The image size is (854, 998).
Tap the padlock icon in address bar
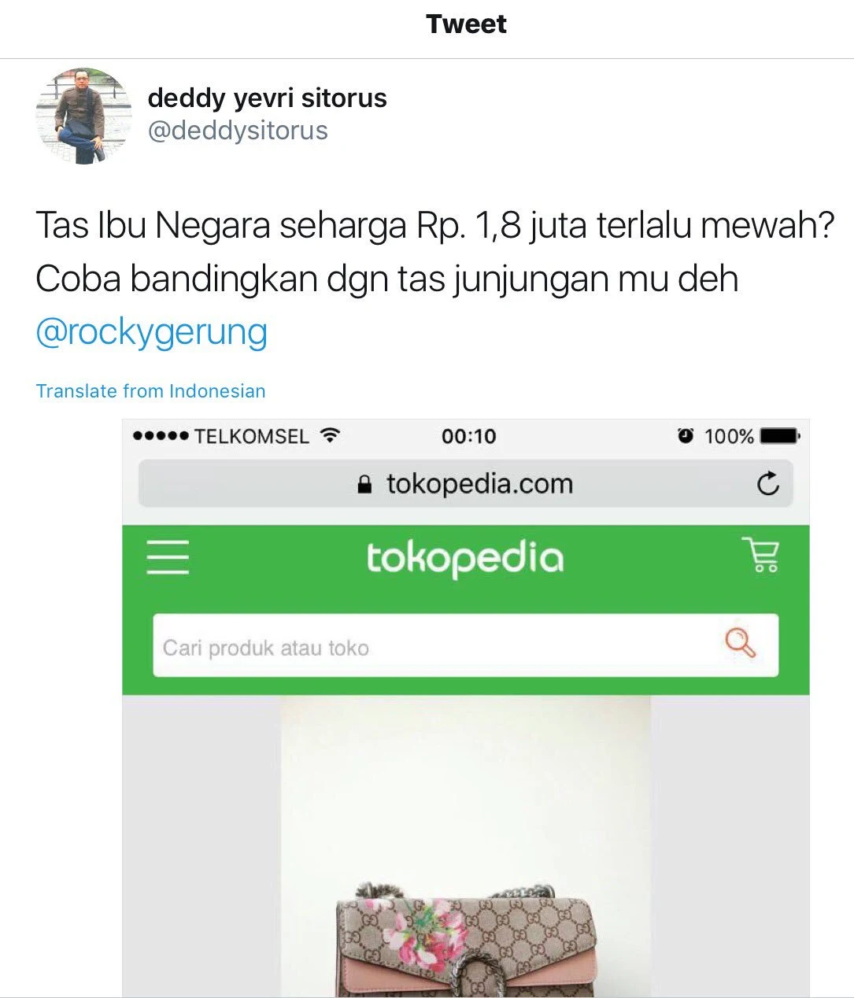[364, 484]
